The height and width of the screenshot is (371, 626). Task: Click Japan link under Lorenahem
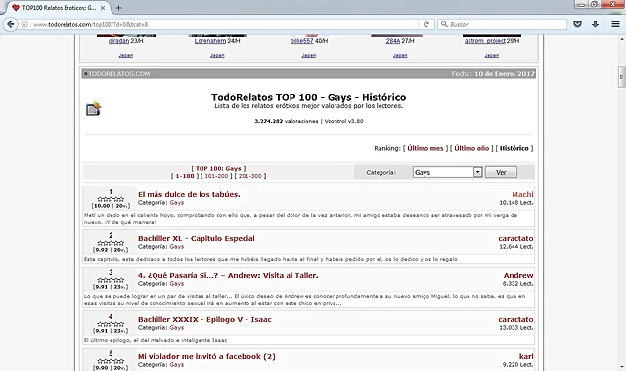point(217,55)
